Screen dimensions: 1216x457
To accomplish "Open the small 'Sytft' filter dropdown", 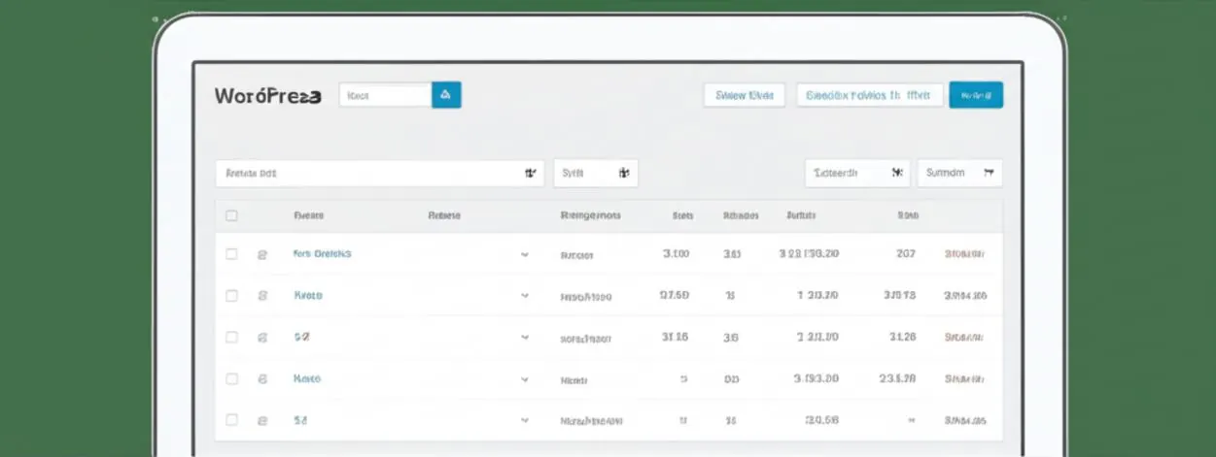I will pos(596,174).
